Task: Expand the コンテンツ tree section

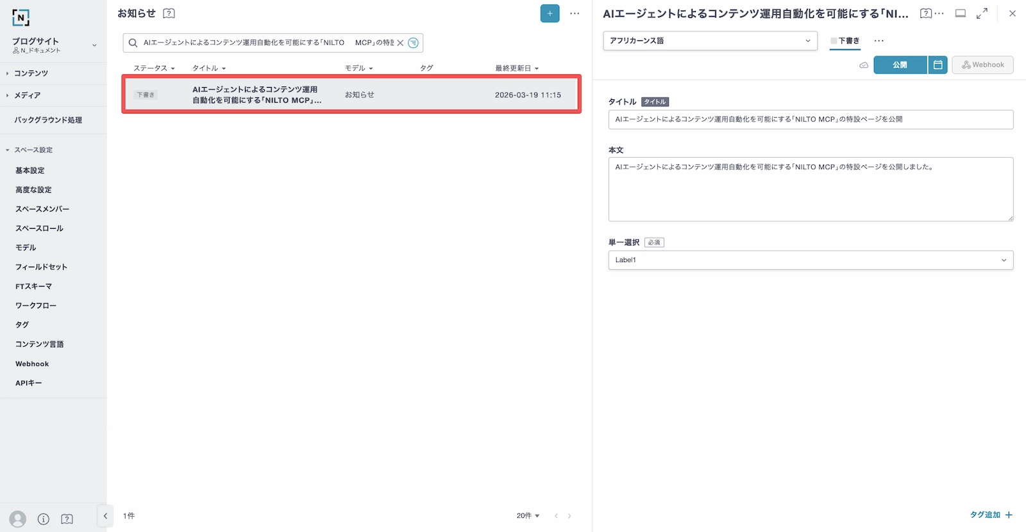Action: tap(8, 73)
